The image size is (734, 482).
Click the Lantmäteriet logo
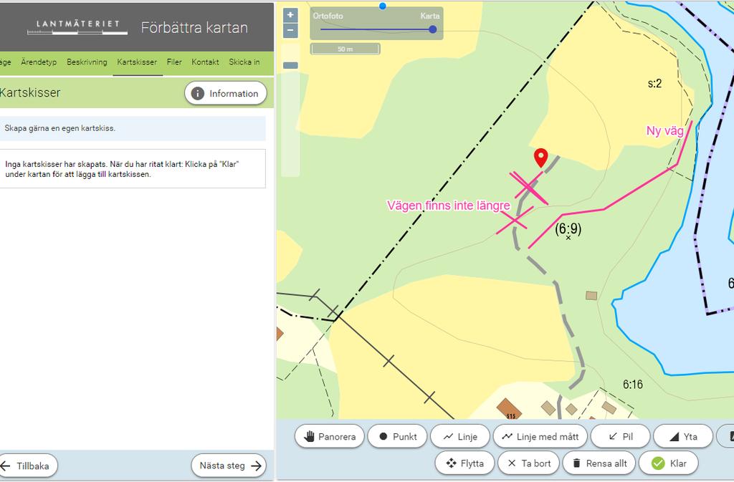[77, 27]
